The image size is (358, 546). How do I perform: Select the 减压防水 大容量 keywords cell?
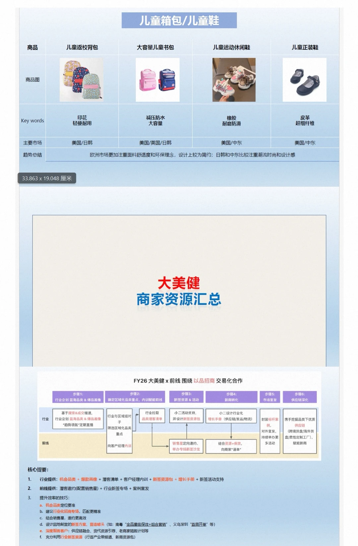click(155, 120)
